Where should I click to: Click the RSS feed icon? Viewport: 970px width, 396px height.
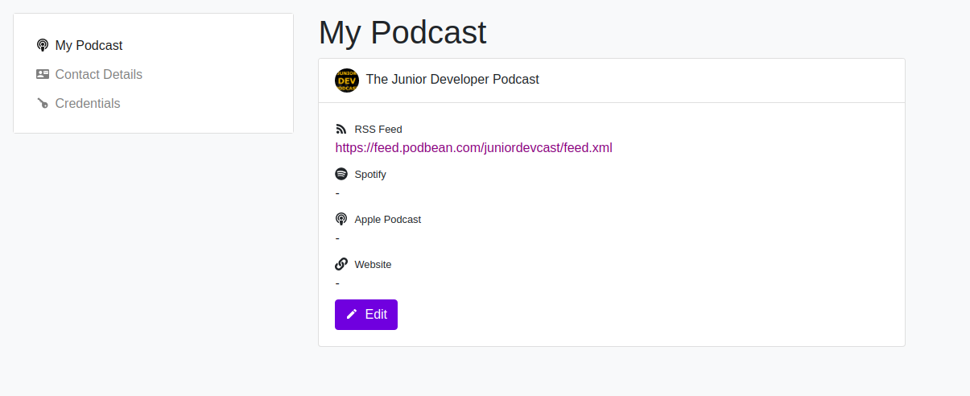(341, 129)
